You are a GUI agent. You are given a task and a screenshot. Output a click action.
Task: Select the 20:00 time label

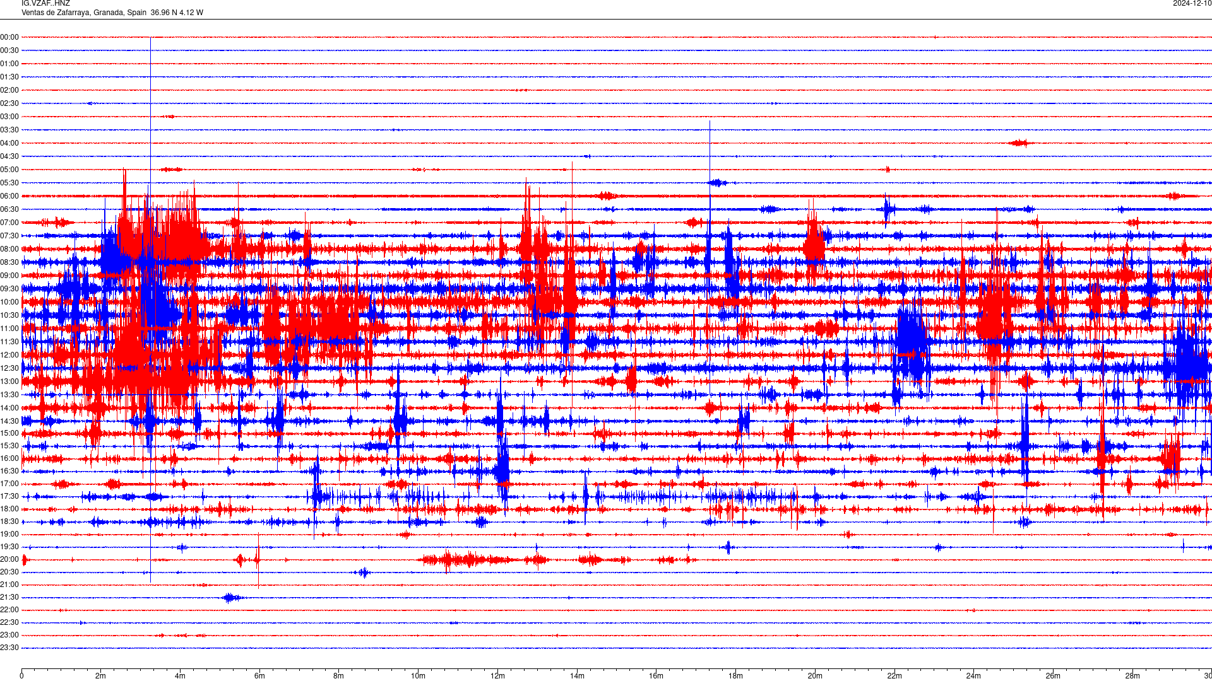coord(9,559)
